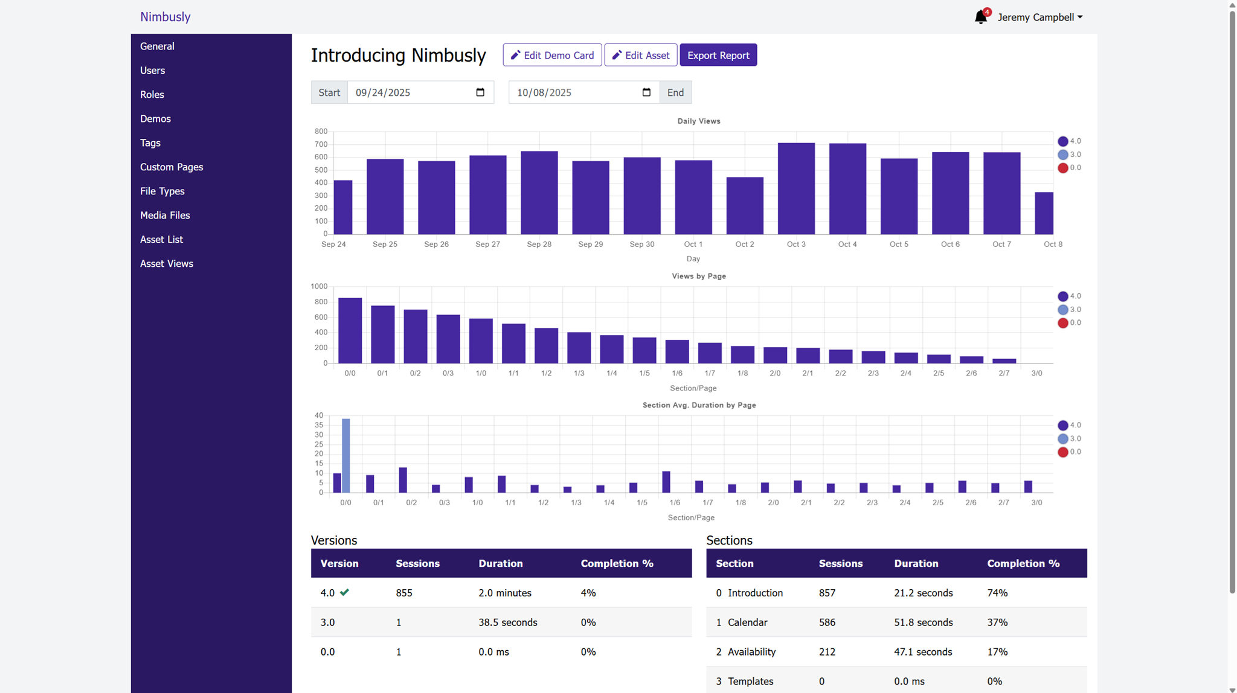1237x693 pixels.
Task: Open the end date calendar picker
Action: [x=646, y=92]
